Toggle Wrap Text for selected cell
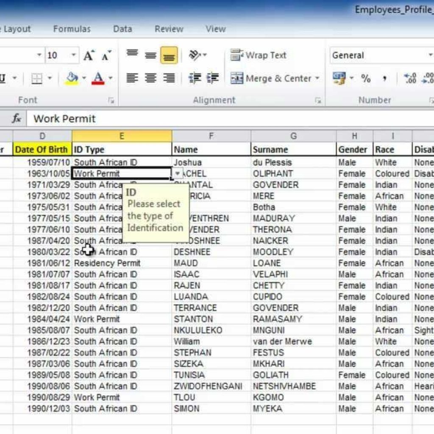The height and width of the screenshot is (434, 434). click(259, 55)
